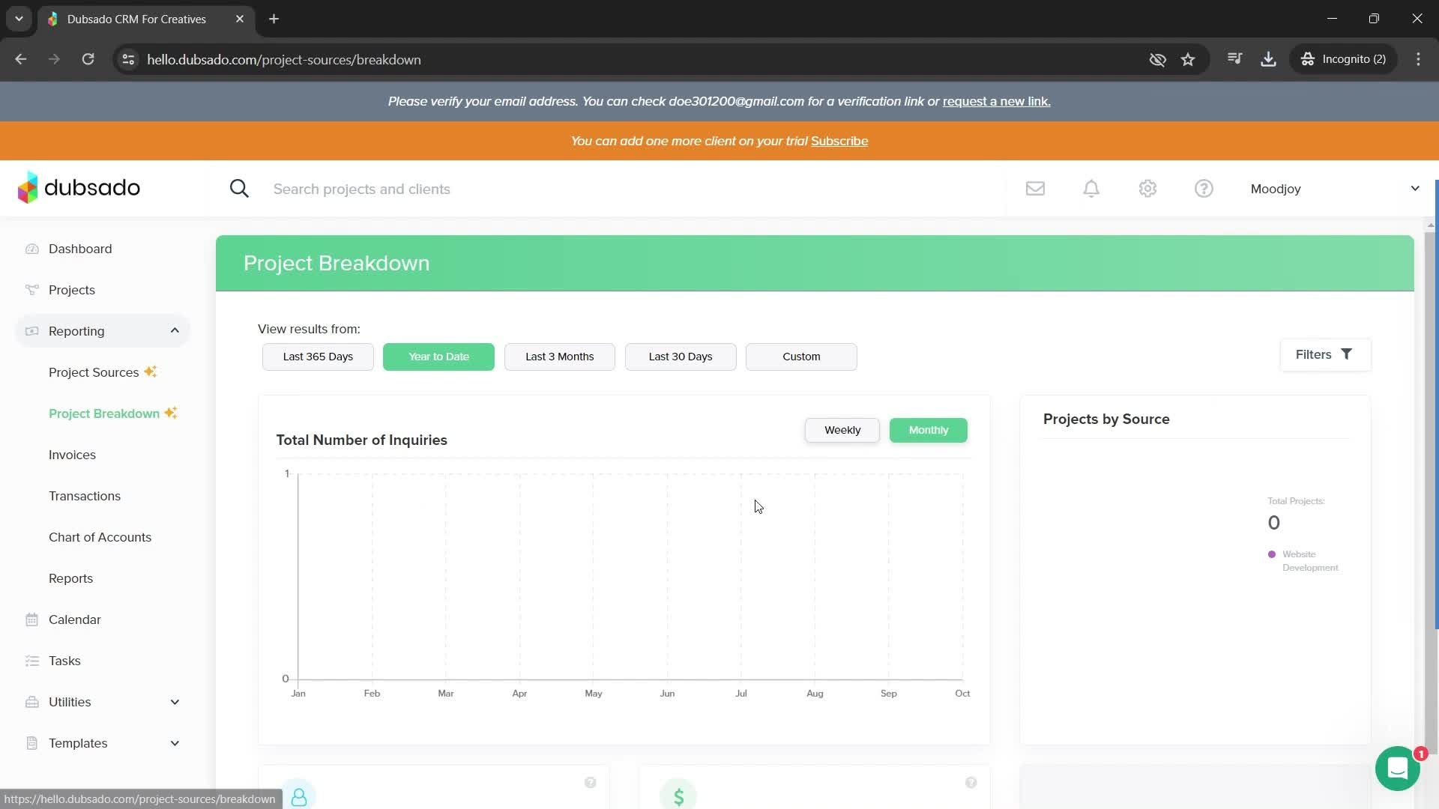Select Custom date range

point(801,357)
